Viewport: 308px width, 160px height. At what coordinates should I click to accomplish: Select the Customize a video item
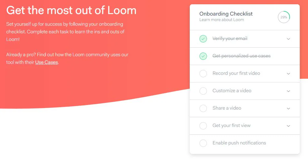click(x=232, y=91)
